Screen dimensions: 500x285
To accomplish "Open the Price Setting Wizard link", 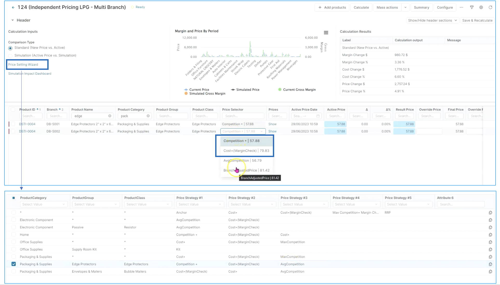I will [23, 65].
